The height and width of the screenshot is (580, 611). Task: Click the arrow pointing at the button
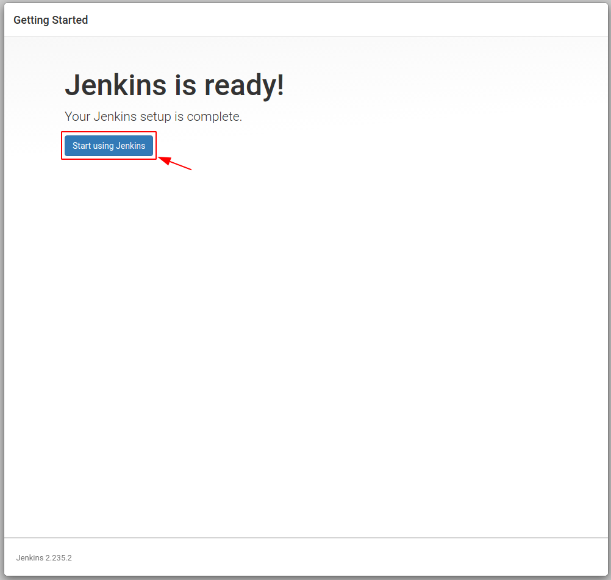click(177, 165)
